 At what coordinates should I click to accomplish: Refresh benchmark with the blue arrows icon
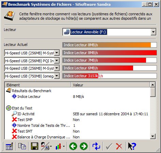(x=96, y=146)
